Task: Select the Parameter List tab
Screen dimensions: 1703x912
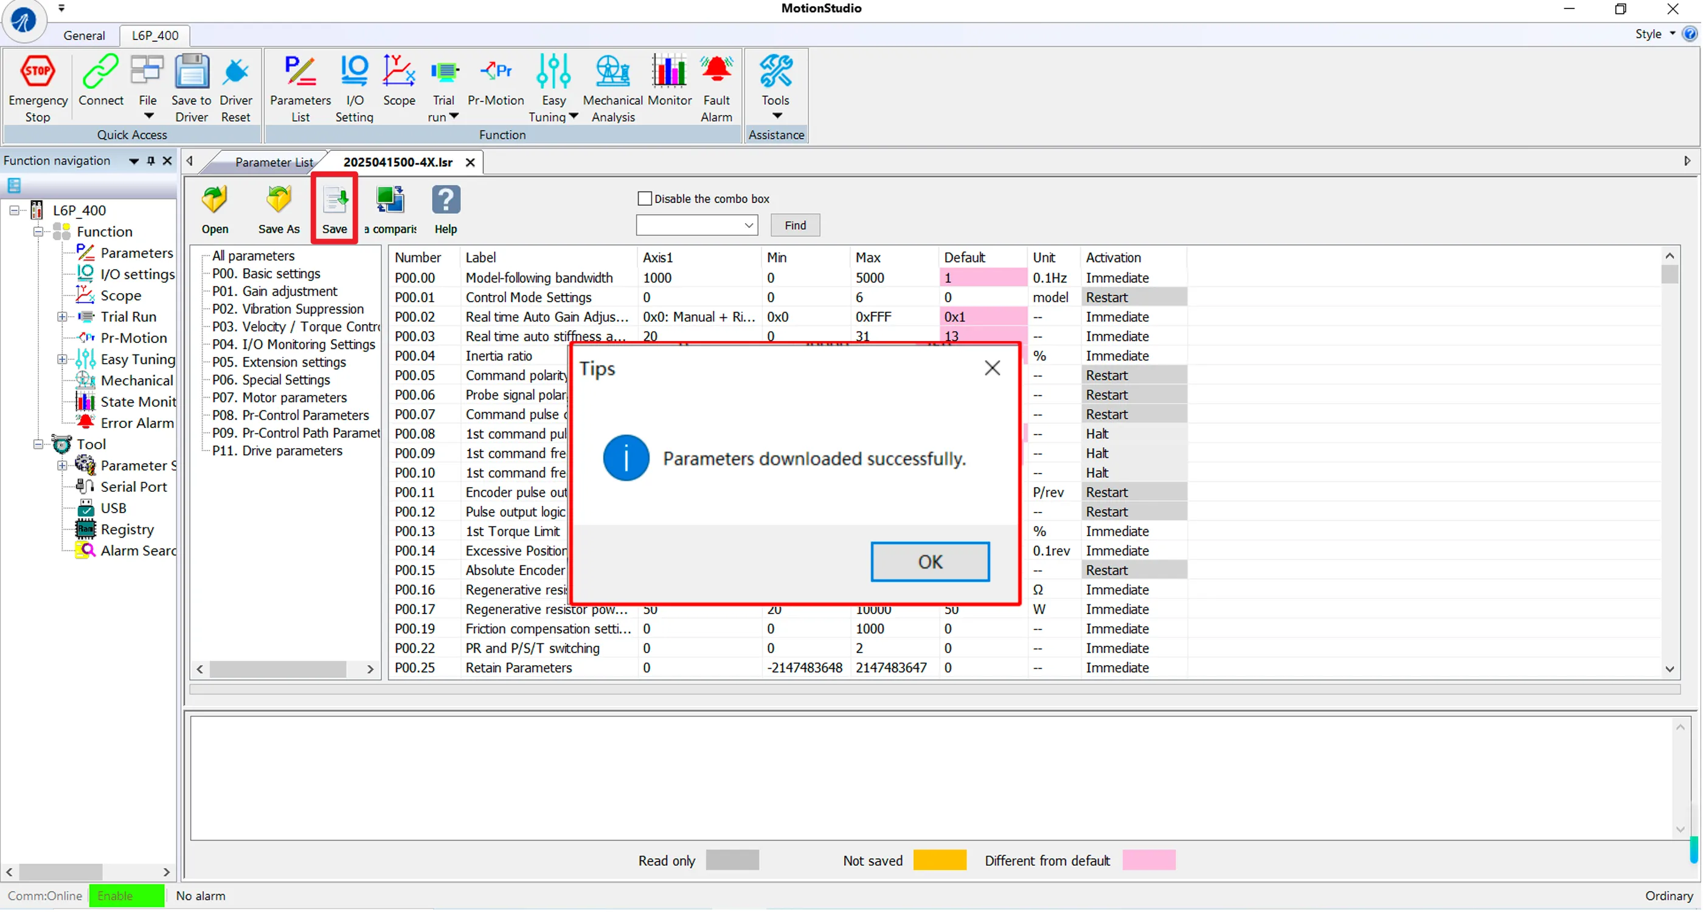Action: tap(274, 162)
